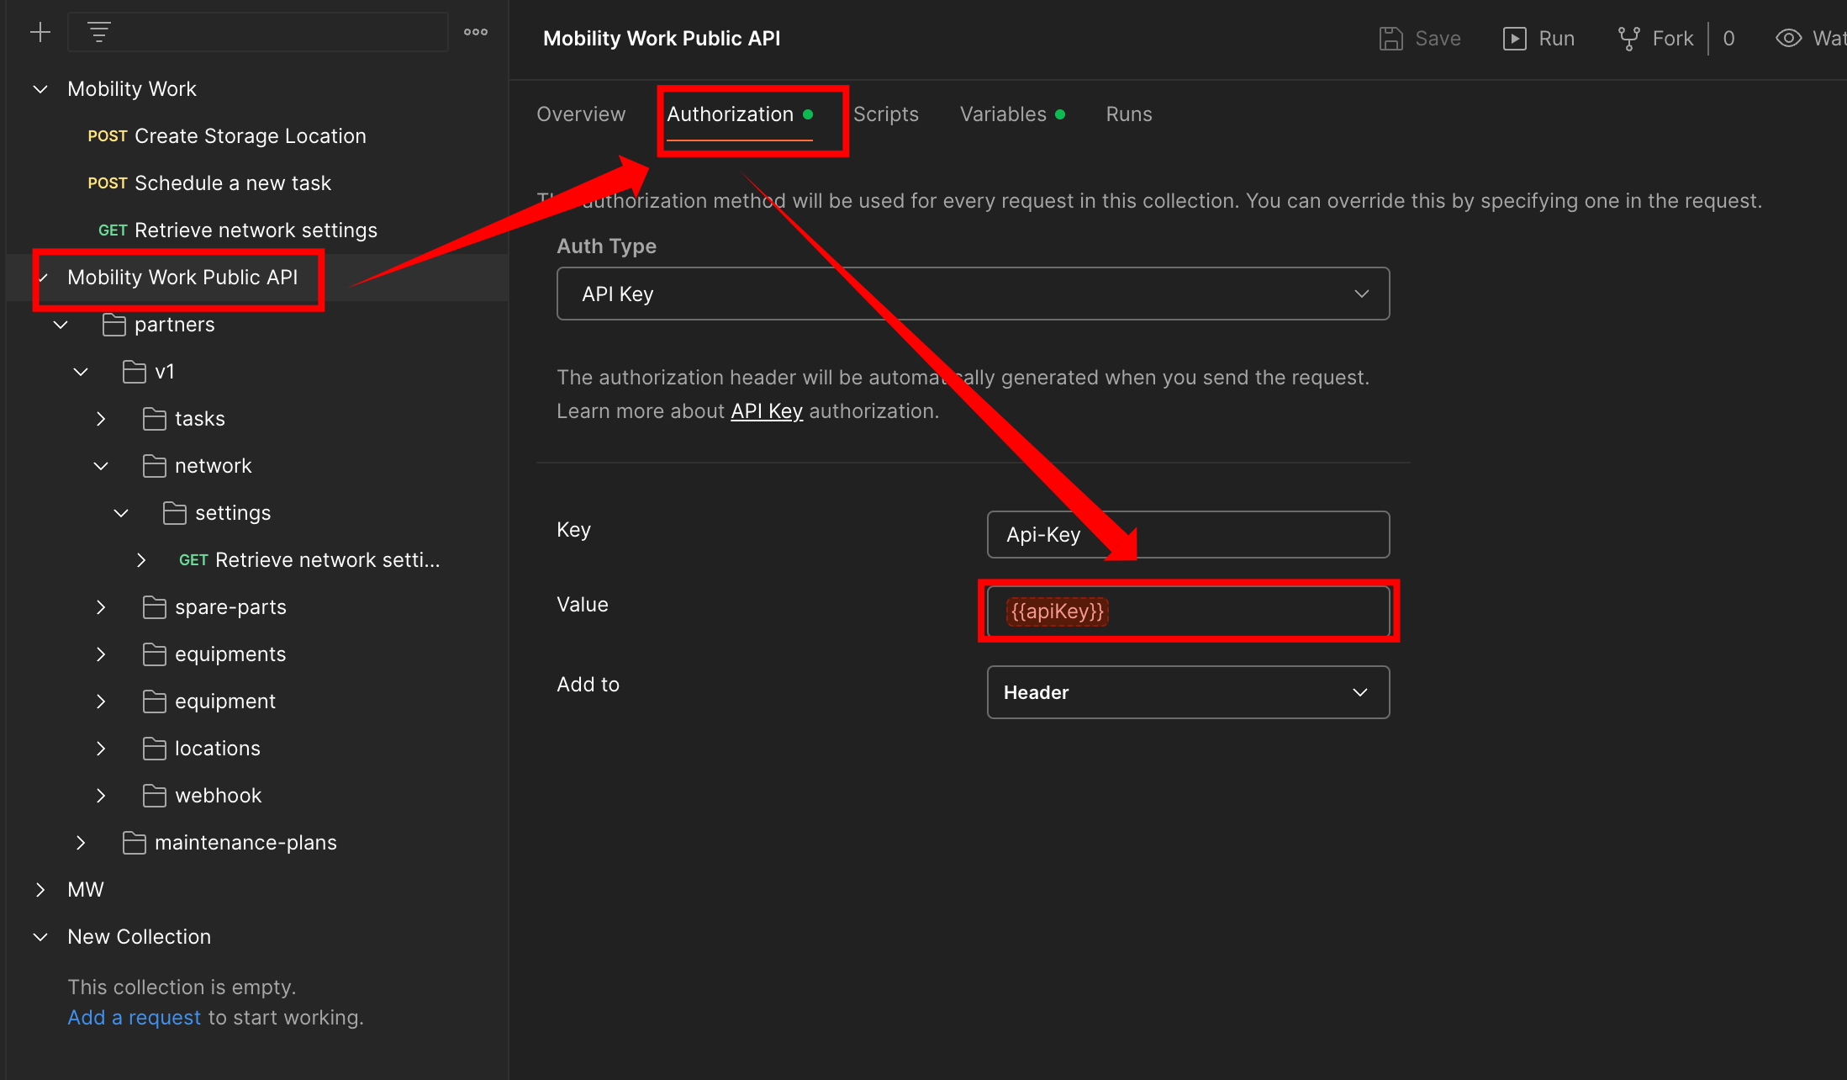This screenshot has width=1847, height=1080.
Task: Switch to the Overview tab
Action: [581, 114]
